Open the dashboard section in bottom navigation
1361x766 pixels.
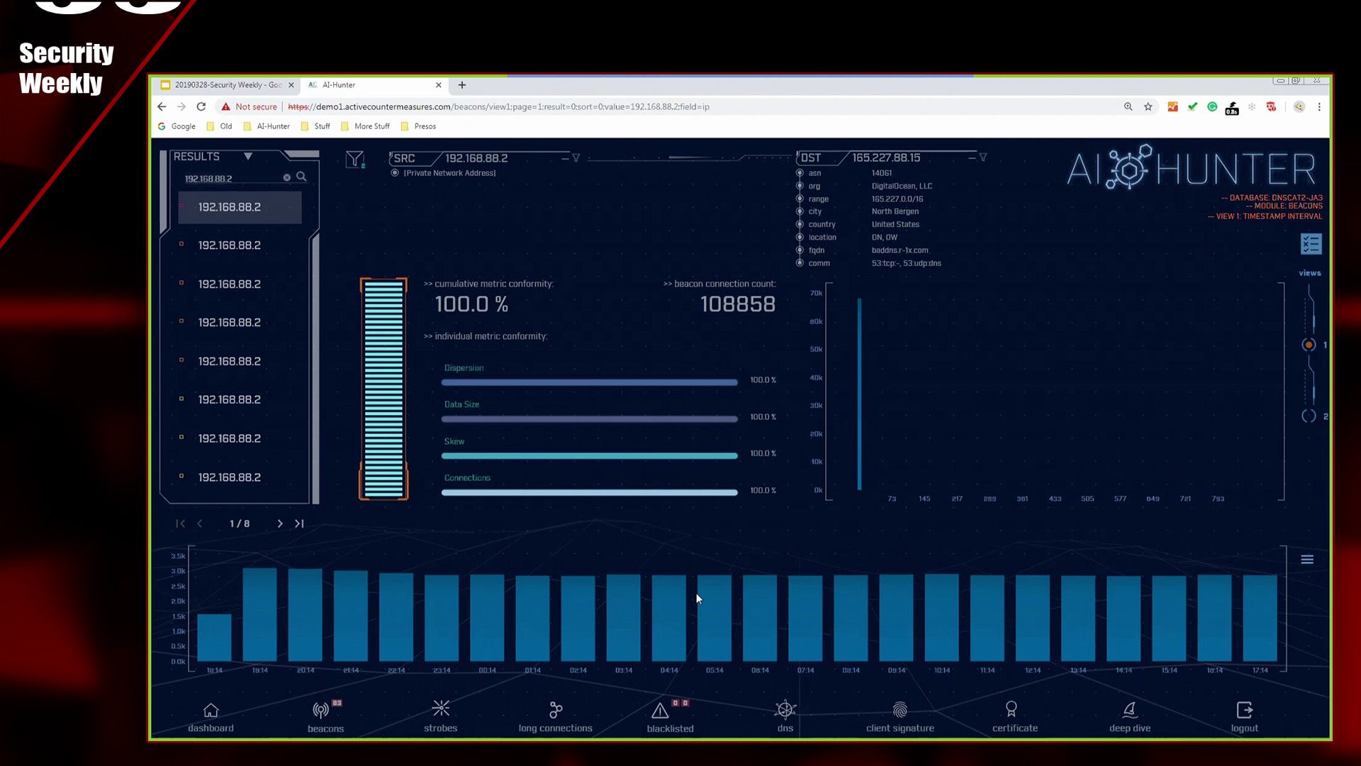(x=211, y=717)
